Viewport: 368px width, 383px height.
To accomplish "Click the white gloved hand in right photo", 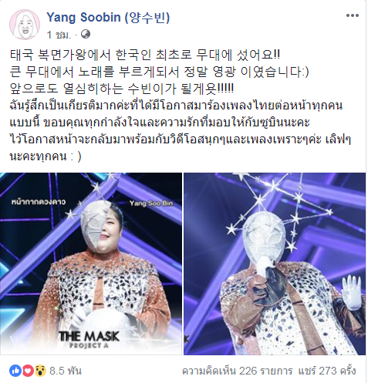I will (x=352, y=291).
